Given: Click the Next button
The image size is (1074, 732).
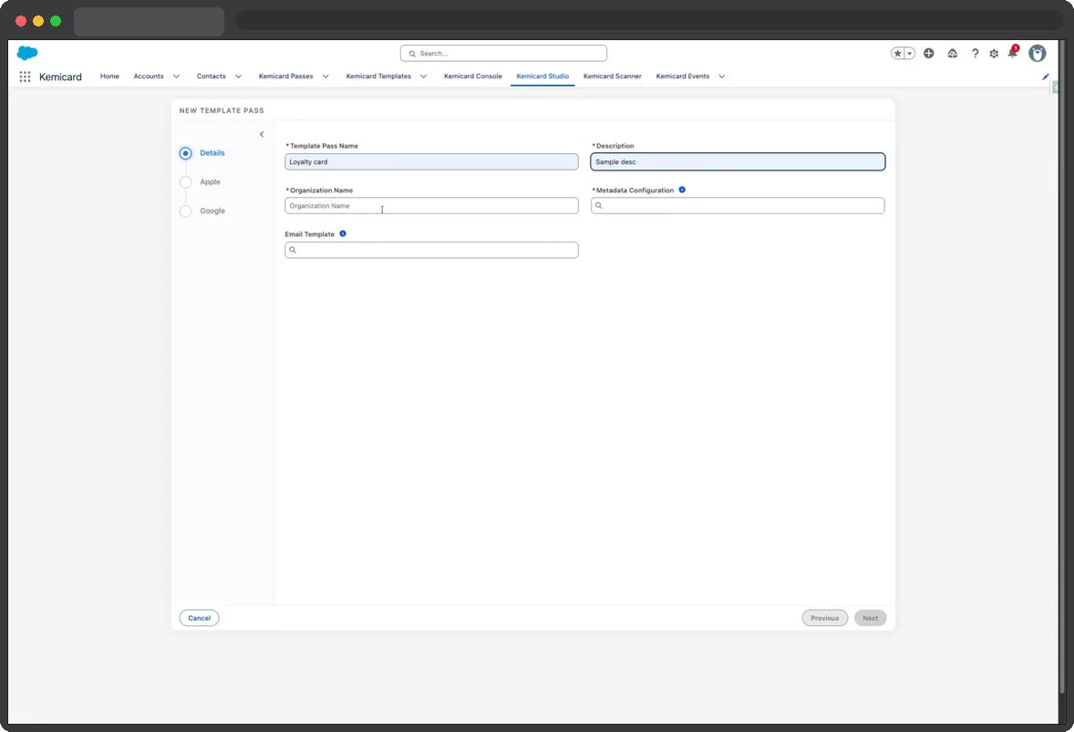Looking at the screenshot, I should [871, 618].
